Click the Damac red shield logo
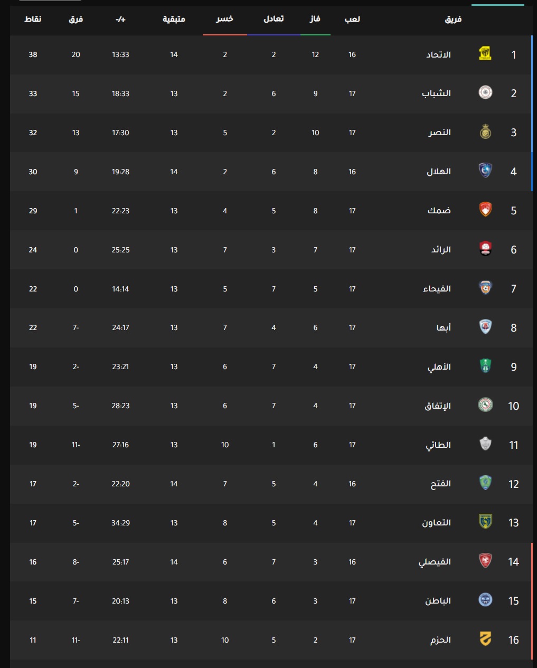This screenshot has width=537, height=668. click(485, 211)
